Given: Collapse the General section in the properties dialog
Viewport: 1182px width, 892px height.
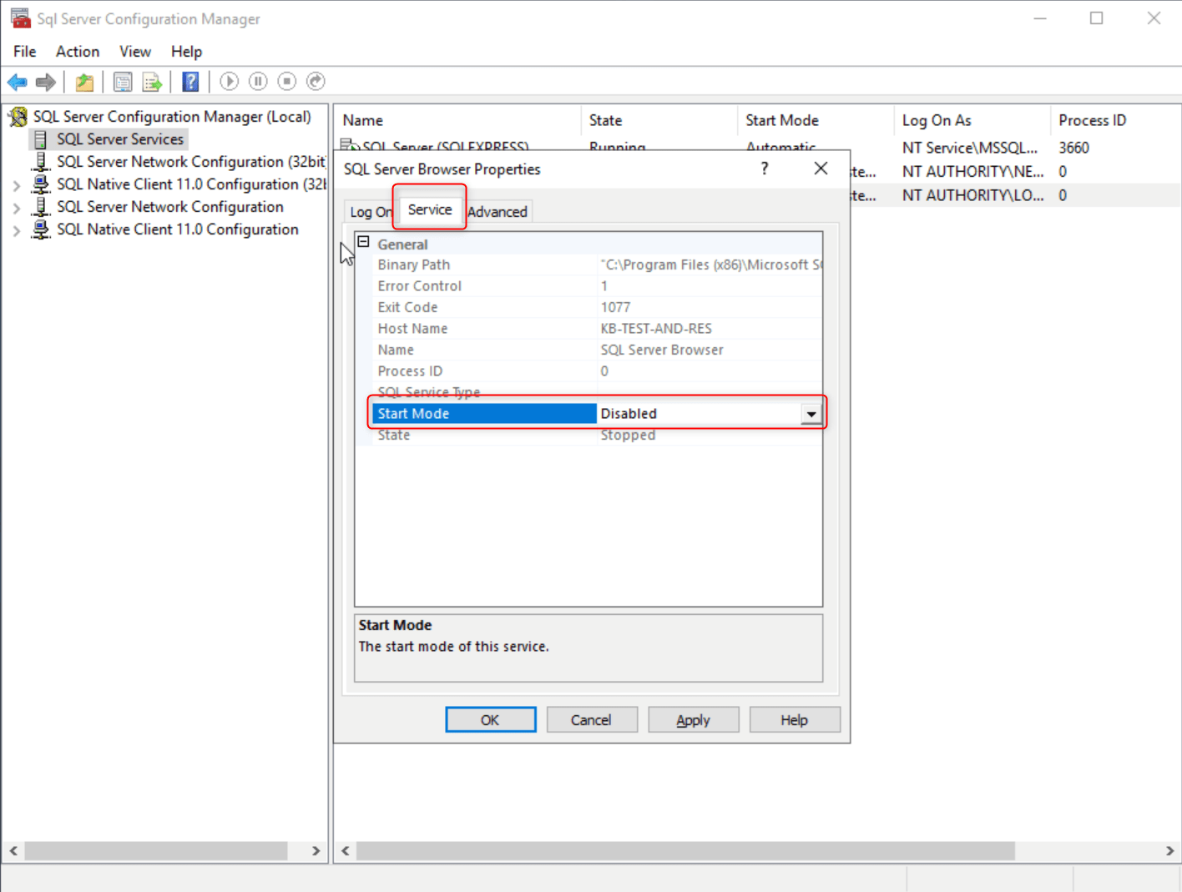Looking at the screenshot, I should pyautogui.click(x=363, y=240).
